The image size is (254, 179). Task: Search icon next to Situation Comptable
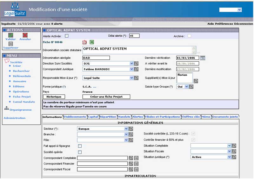pyautogui.click(x=234, y=145)
